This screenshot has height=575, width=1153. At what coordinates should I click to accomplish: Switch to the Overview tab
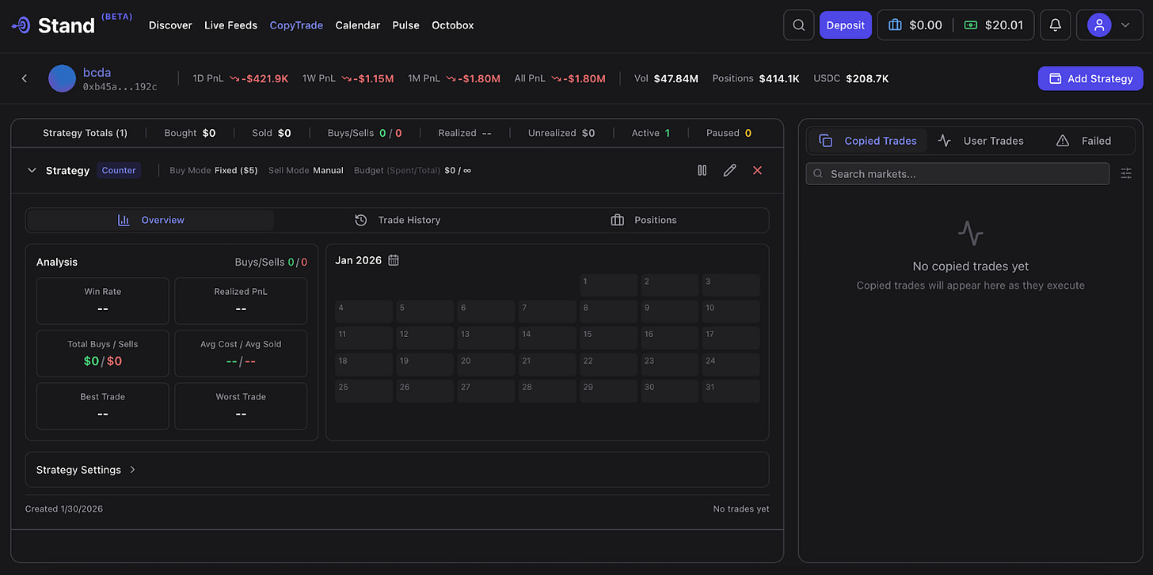tap(150, 220)
